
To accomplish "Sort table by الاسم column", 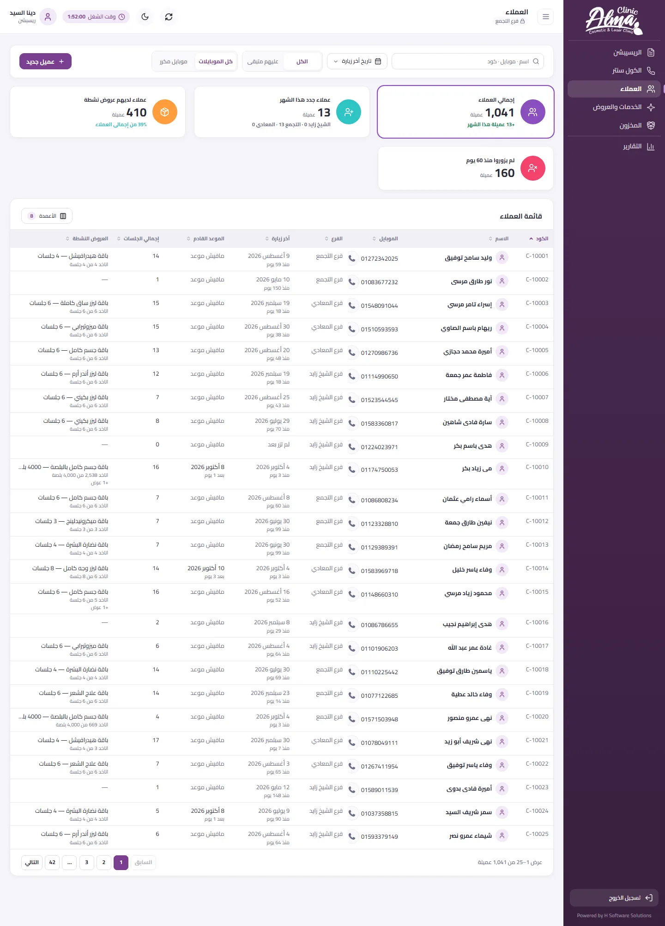I will (x=499, y=238).
